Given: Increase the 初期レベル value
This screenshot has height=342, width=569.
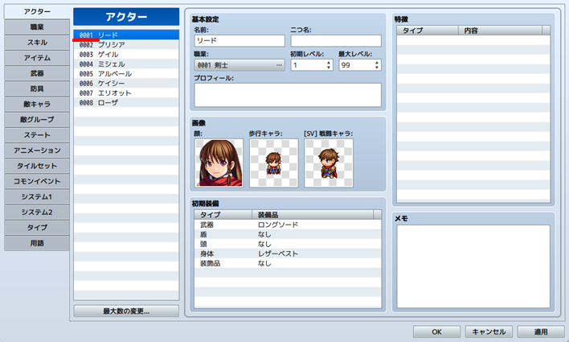Looking at the screenshot, I should 329,62.
